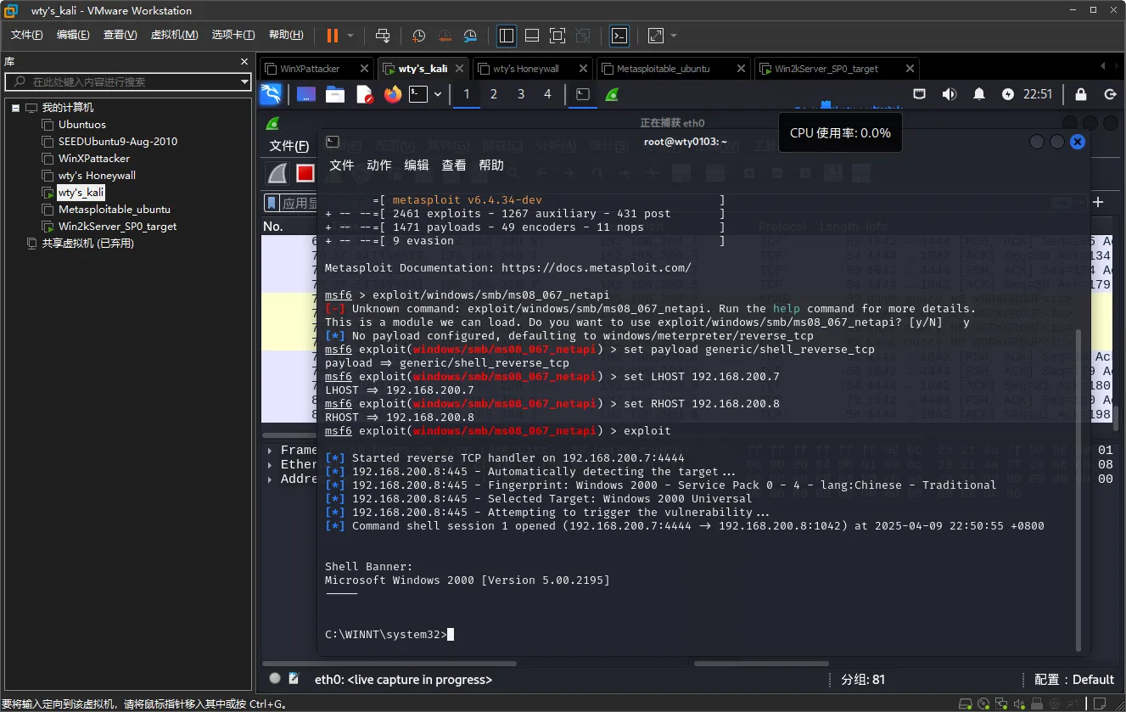
Task: Click the terminal window button in Kali taskbar
Action: pos(583,94)
